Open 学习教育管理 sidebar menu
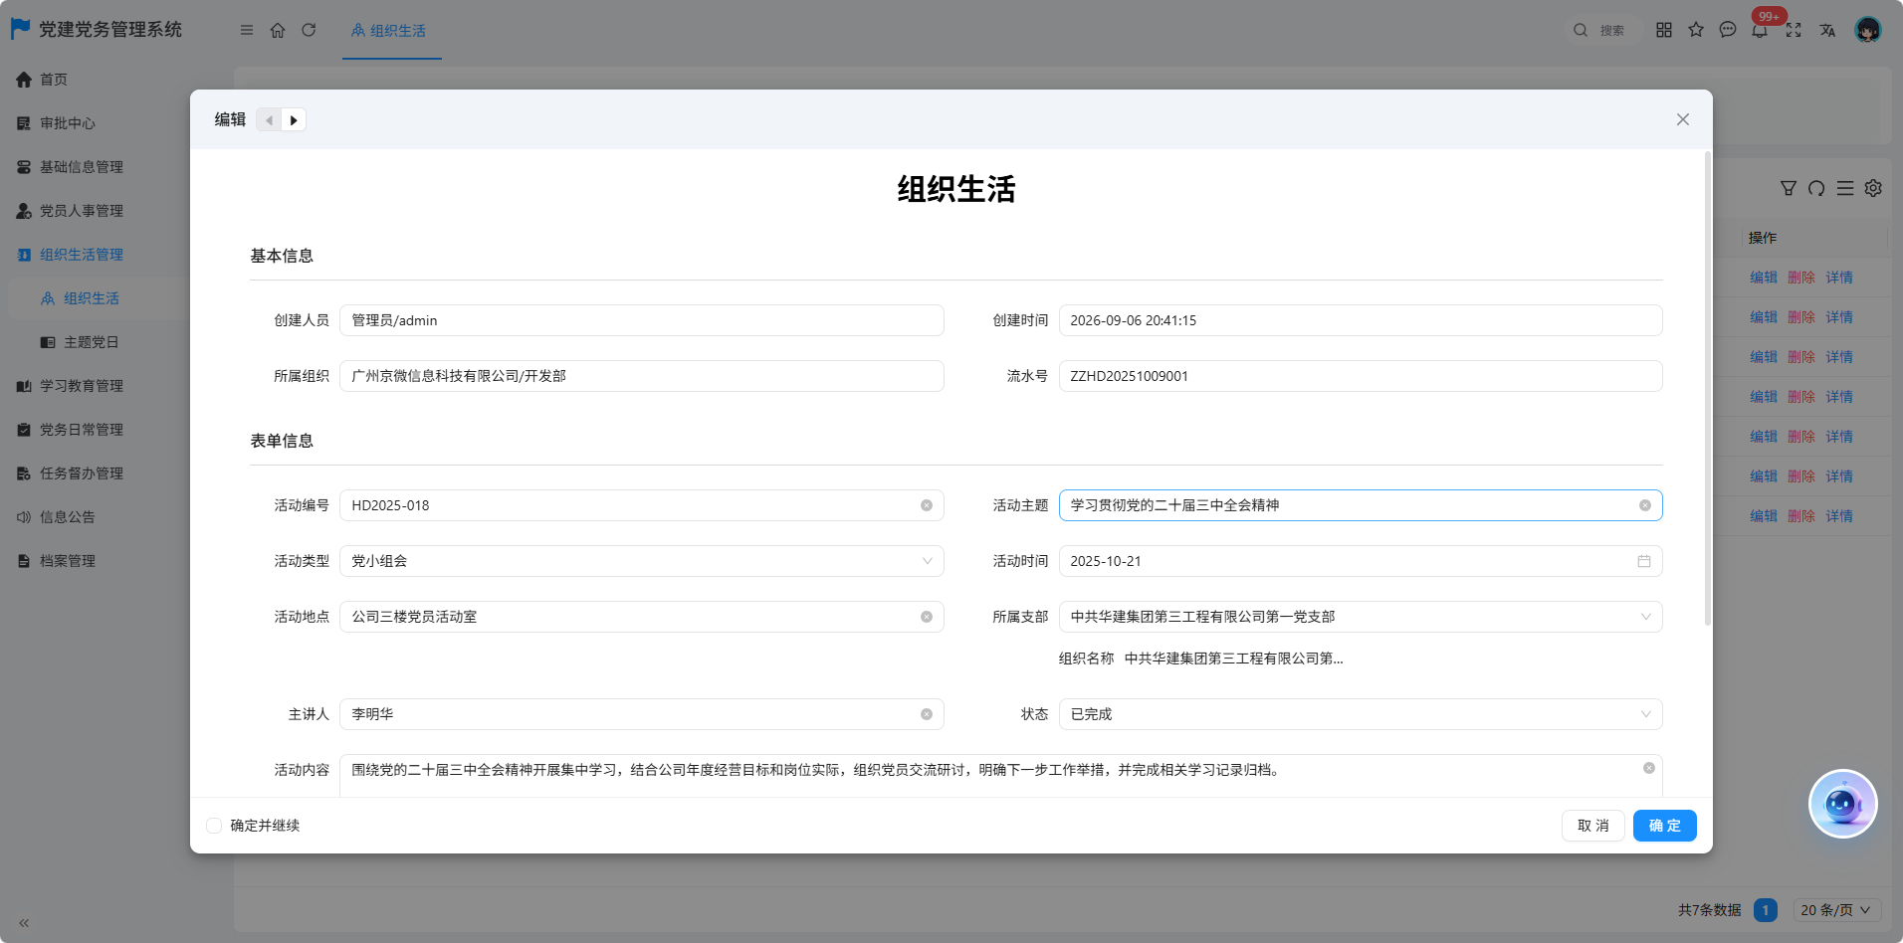 (x=82, y=386)
